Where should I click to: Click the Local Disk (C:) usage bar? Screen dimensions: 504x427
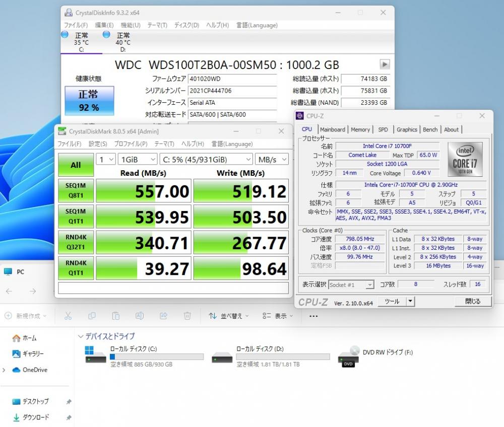(157, 357)
